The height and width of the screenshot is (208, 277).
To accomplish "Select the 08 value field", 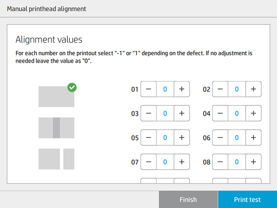I will point(237,162).
